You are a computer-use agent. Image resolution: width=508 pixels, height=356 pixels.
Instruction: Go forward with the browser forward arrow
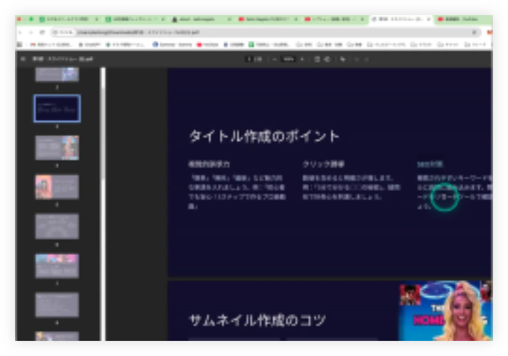coord(31,32)
